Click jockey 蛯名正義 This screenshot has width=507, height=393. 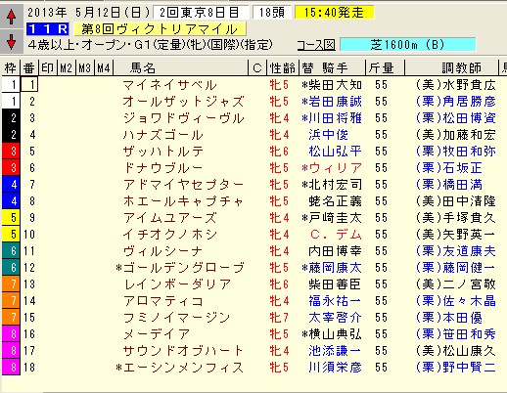click(x=335, y=201)
